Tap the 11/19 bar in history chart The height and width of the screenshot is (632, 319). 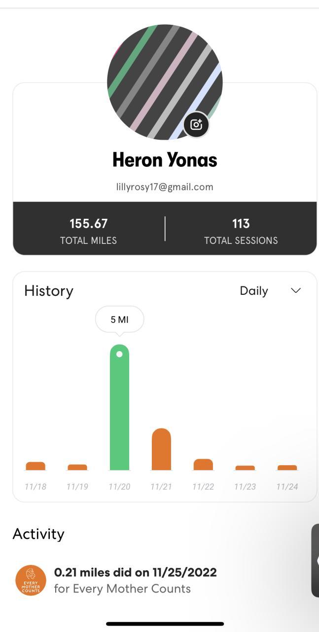(77, 467)
